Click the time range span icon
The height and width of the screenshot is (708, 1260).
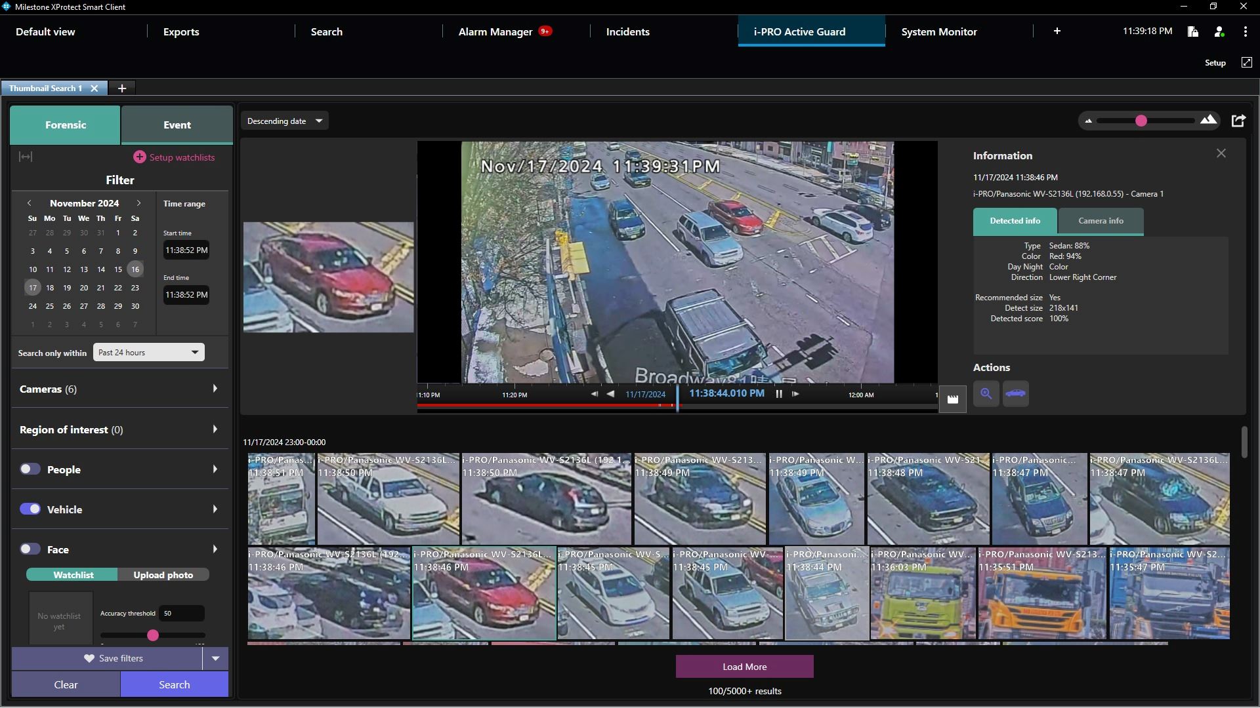26,157
